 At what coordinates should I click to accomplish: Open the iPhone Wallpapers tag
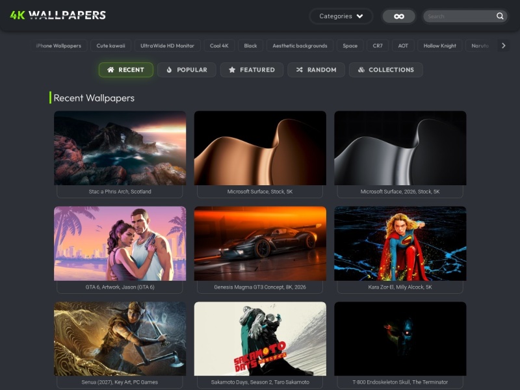point(58,45)
